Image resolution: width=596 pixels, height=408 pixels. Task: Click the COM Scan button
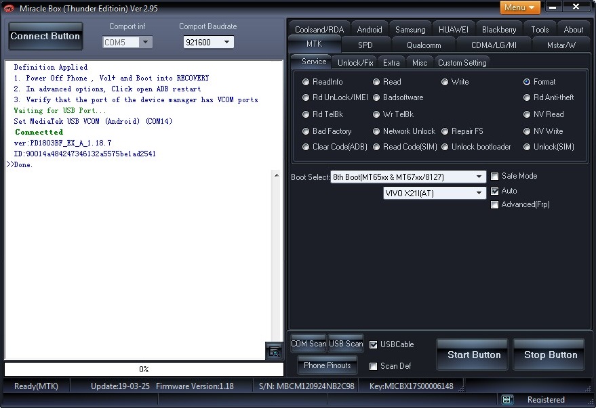click(x=309, y=344)
